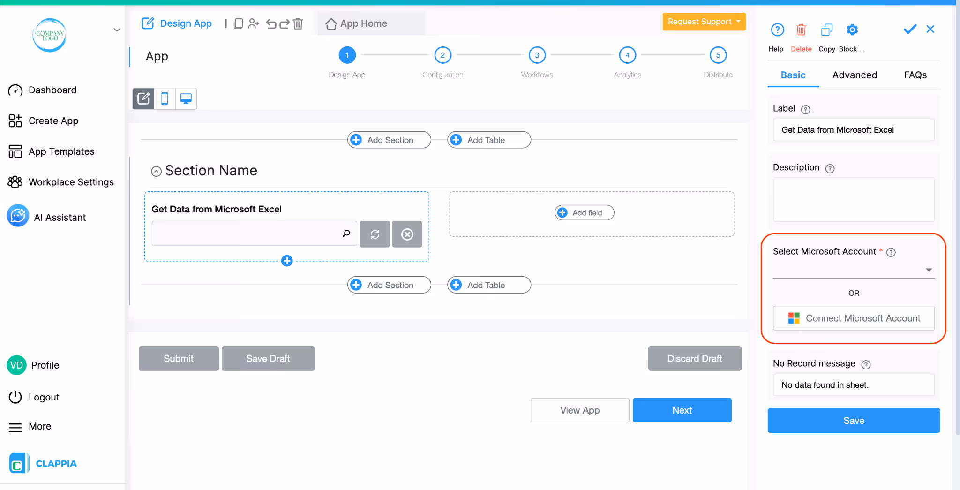Switch to desktop preview icon
Image resolution: width=960 pixels, height=490 pixels.
[x=186, y=98]
